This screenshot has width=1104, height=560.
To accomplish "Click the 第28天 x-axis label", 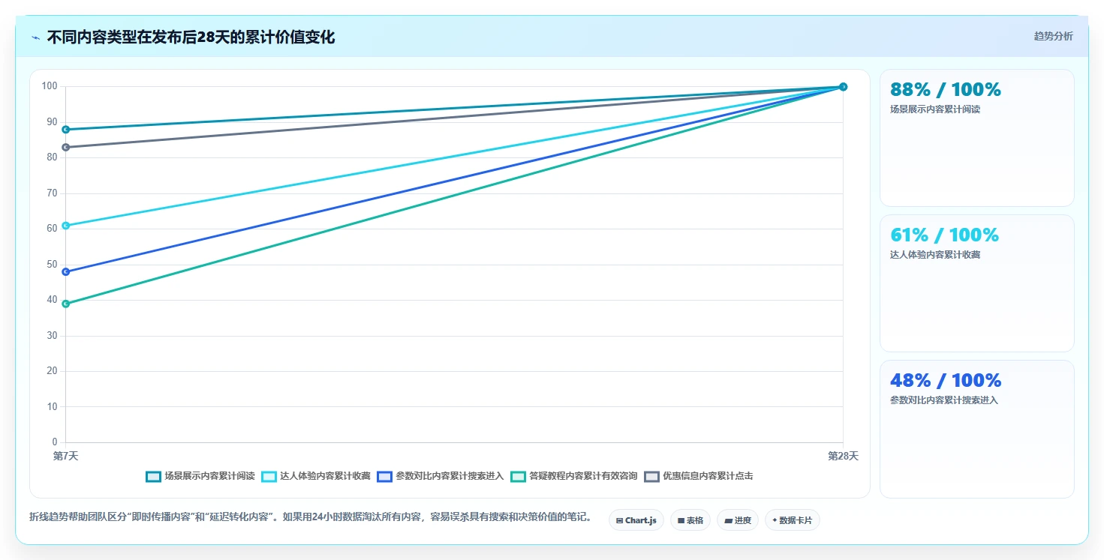I will point(843,456).
